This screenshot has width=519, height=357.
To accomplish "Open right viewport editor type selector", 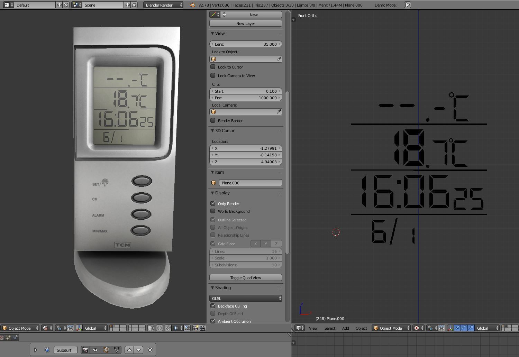I will [x=300, y=328].
